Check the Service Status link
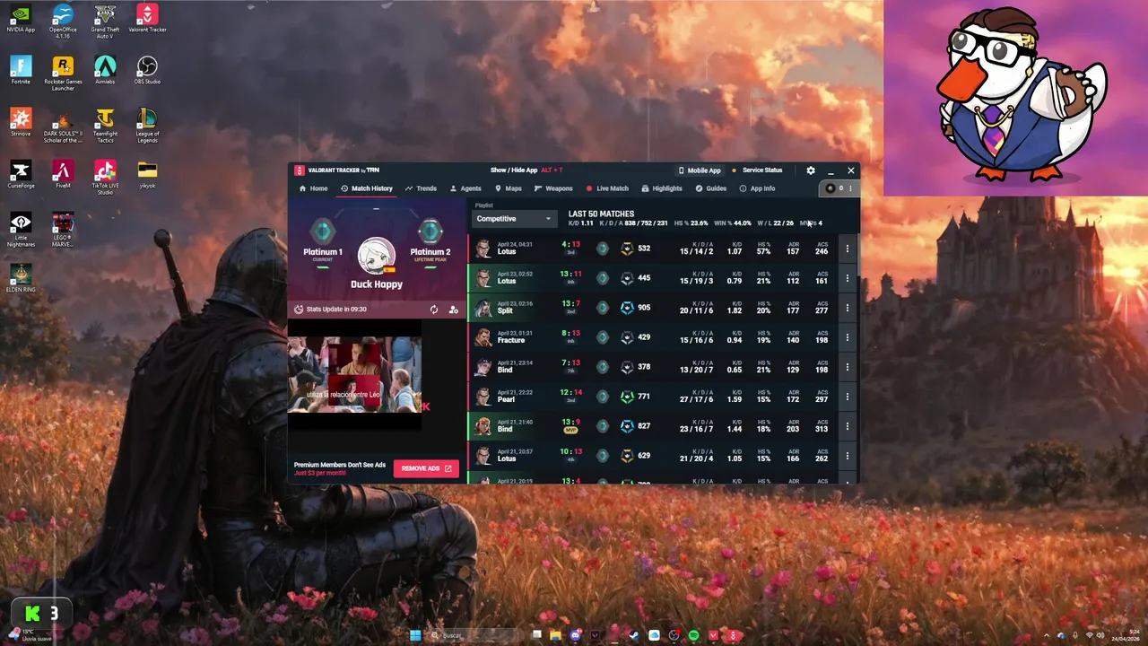 click(757, 170)
